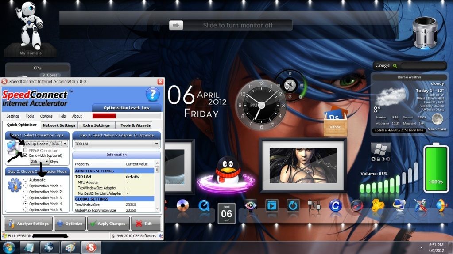Open the Adobe Ds box icon
This screenshot has width=453, height=254.
click(x=335, y=121)
